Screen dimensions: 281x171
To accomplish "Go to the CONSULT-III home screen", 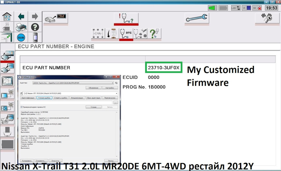I will click(x=7, y=17).
